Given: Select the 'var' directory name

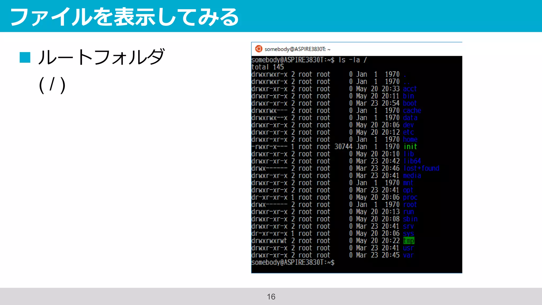Looking at the screenshot, I should (x=408, y=255).
